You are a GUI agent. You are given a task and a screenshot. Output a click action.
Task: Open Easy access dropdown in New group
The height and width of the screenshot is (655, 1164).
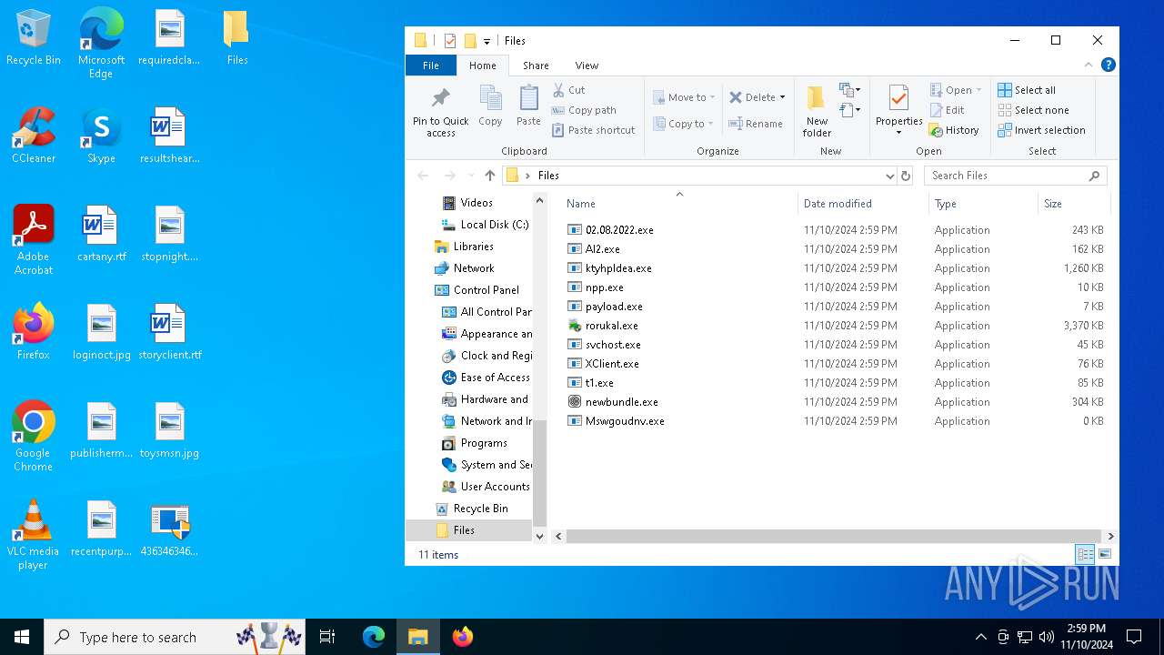tap(849, 110)
